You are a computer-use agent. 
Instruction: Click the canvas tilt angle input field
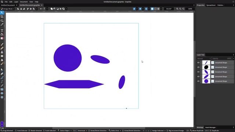(169, 9)
